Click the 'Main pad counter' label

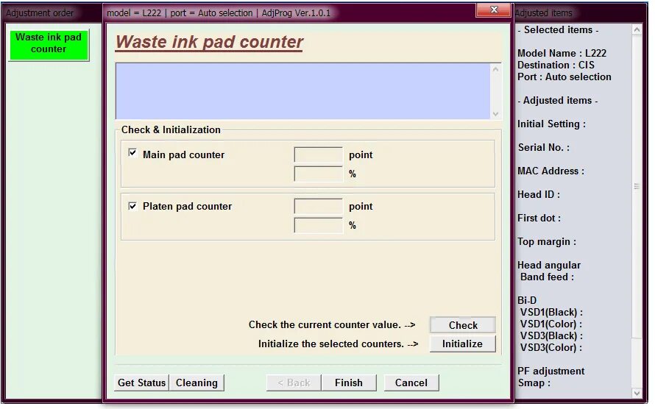[183, 154]
